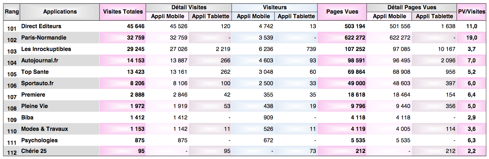
Task: Click Appli Mobile subheader under Détail Visites
Action: click(167, 16)
